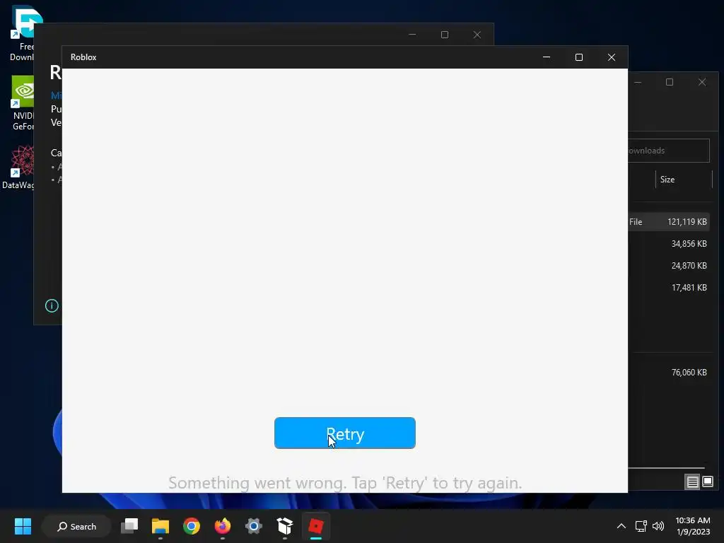
Task: Click the DataWagon desktop shortcut
Action: (x=18, y=167)
